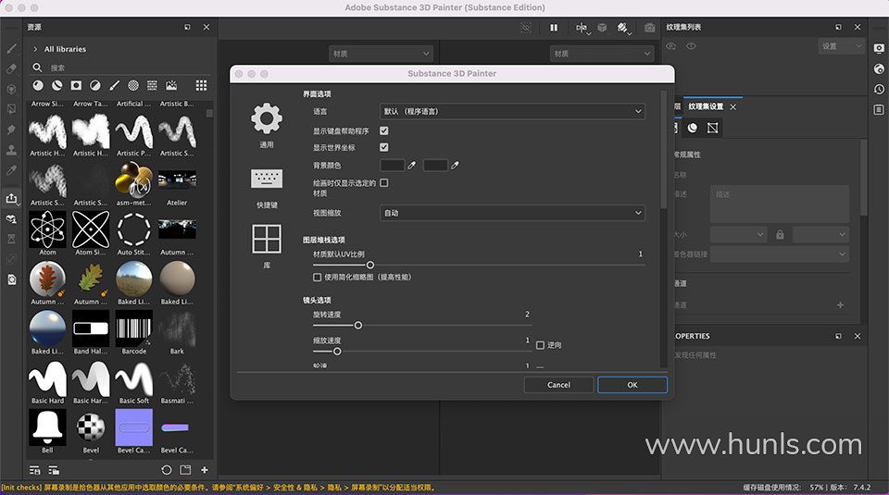This screenshot has height=495, width=889.
Task: Toggle the size lock icon in texture set settings
Action: [780, 234]
